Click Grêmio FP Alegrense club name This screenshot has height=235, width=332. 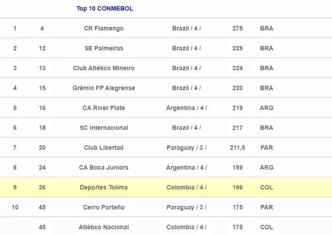104,88
